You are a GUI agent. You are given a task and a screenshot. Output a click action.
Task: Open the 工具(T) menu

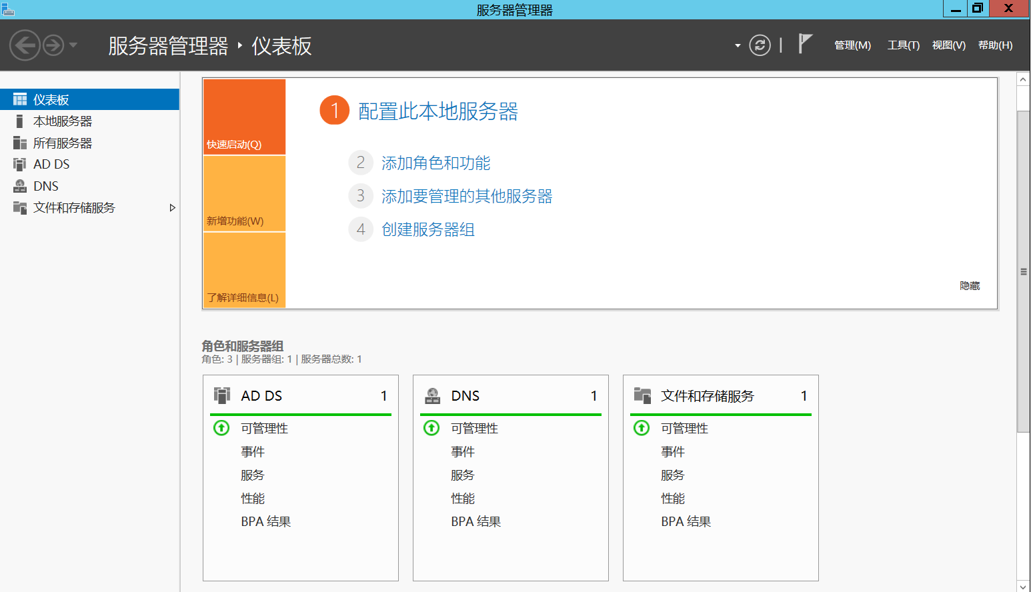(903, 45)
